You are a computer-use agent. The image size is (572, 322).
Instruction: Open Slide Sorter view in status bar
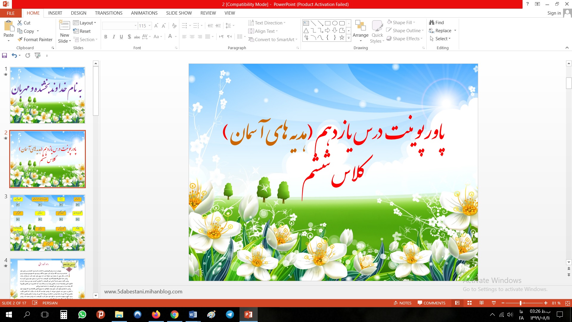click(470, 303)
